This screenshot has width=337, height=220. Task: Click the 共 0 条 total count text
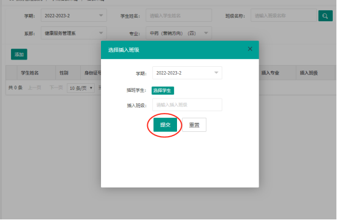coord(15,88)
